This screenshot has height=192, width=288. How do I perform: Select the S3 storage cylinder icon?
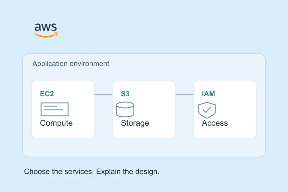(125, 109)
